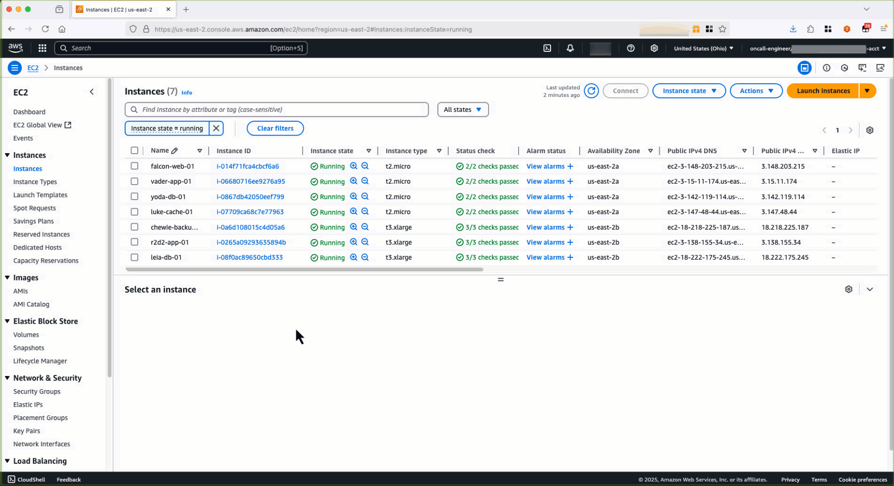
Task: Open the Actions dropdown
Action: [755, 91]
